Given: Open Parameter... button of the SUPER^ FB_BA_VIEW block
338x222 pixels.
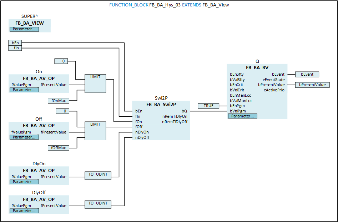Looking at the screenshot, I should pos(24,29).
